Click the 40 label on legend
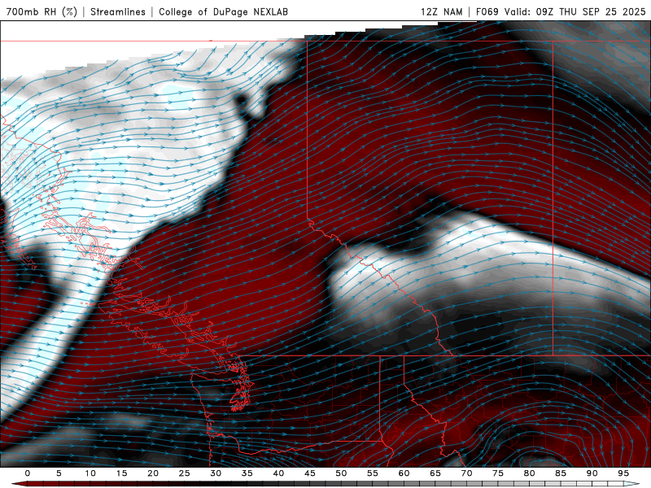The height and width of the screenshot is (488, 651). coord(278,473)
